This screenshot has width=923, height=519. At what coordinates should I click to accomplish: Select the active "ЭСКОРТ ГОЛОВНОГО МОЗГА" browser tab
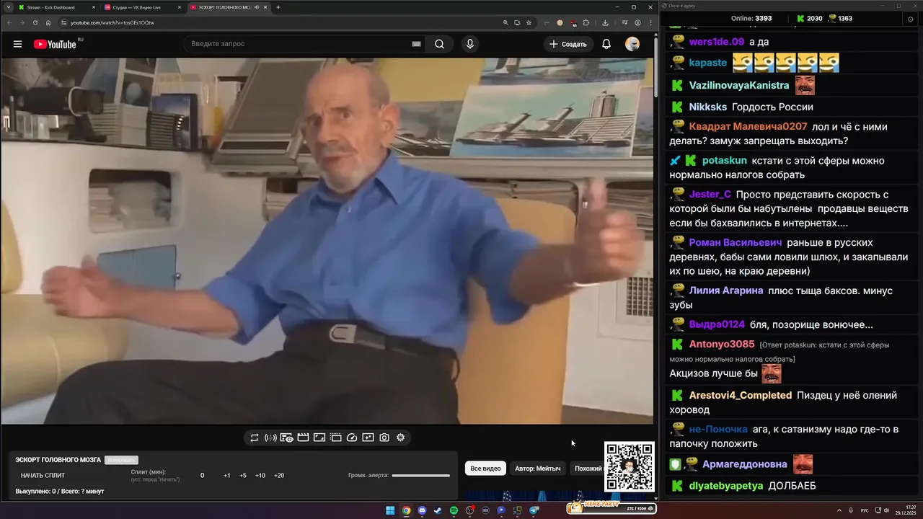(228, 7)
